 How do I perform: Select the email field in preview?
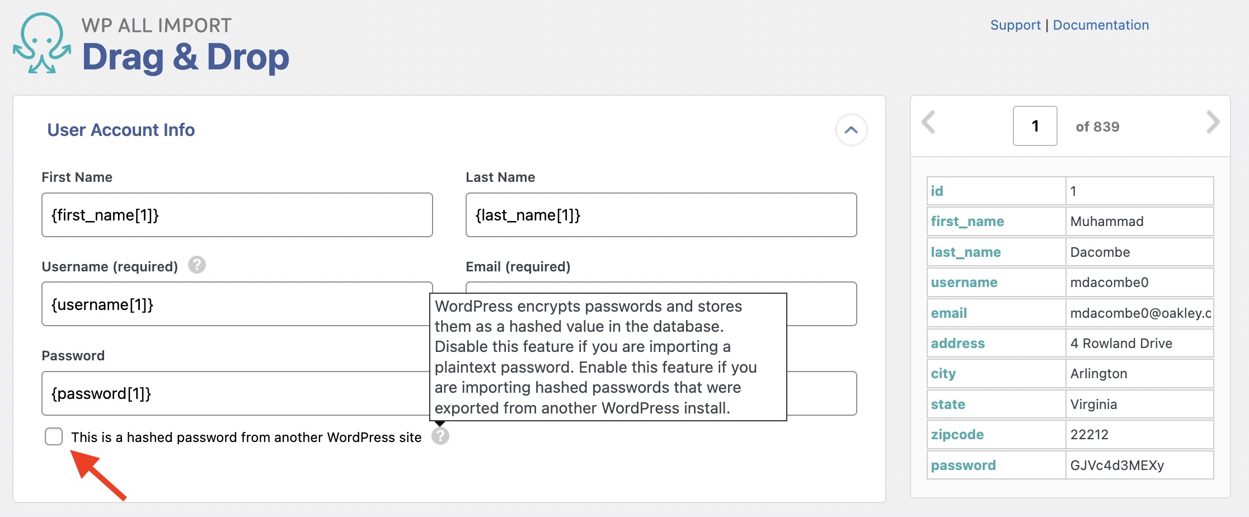(x=949, y=313)
